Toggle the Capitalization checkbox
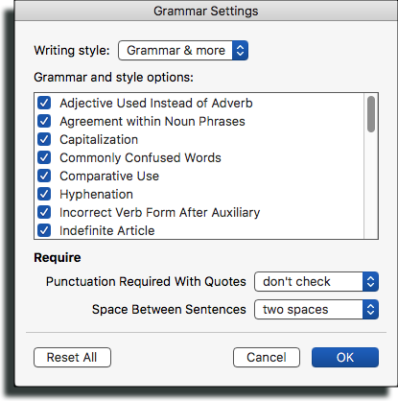 click(x=44, y=139)
